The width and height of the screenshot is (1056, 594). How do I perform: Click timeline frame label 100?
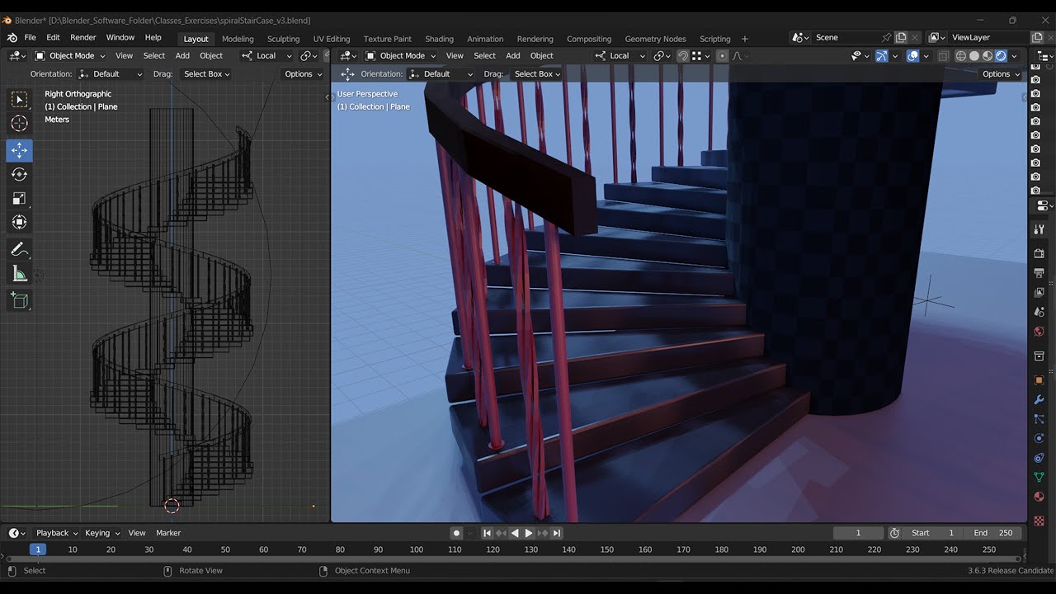point(417,549)
